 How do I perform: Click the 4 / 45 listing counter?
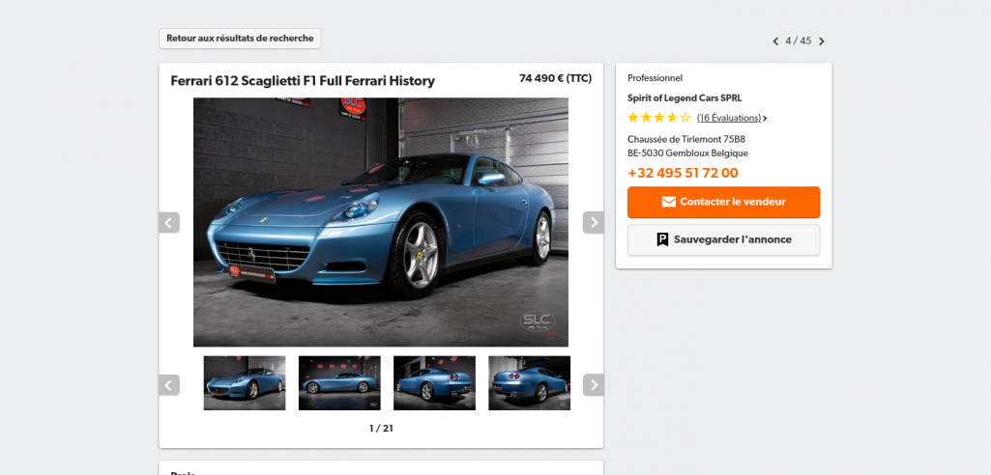(x=799, y=41)
